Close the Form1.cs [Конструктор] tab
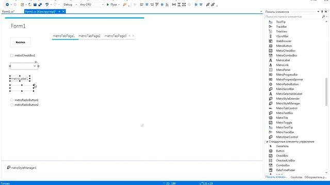 63,11
